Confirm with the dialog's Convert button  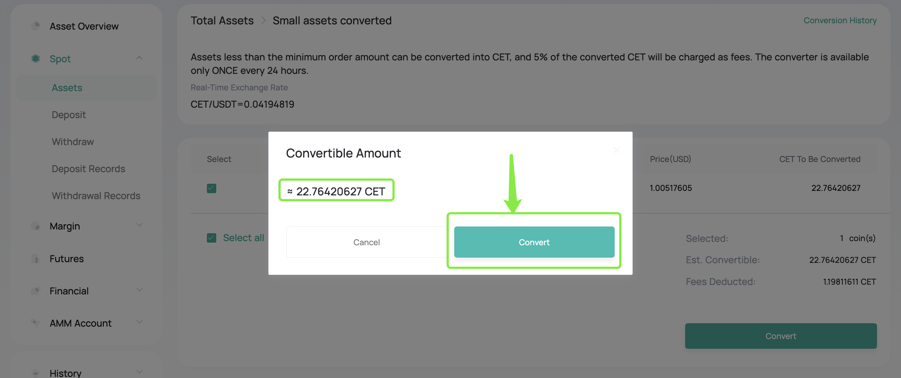click(x=534, y=242)
